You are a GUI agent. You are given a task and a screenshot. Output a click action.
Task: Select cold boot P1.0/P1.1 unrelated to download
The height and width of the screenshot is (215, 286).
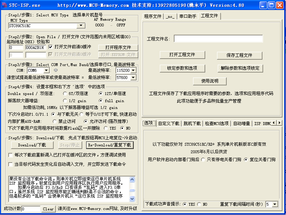click(53, 114)
